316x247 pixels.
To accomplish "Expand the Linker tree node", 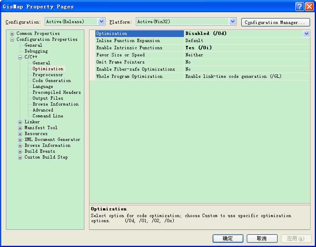I will (20, 122).
